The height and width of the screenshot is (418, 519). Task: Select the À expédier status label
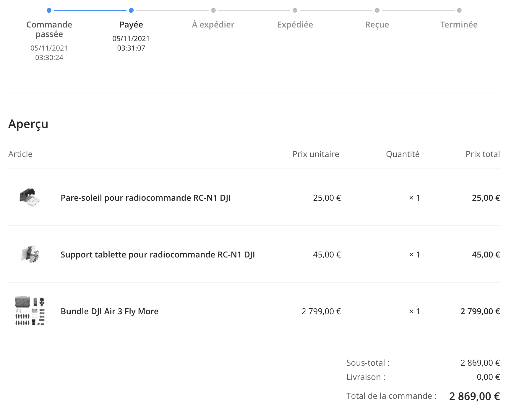(213, 25)
